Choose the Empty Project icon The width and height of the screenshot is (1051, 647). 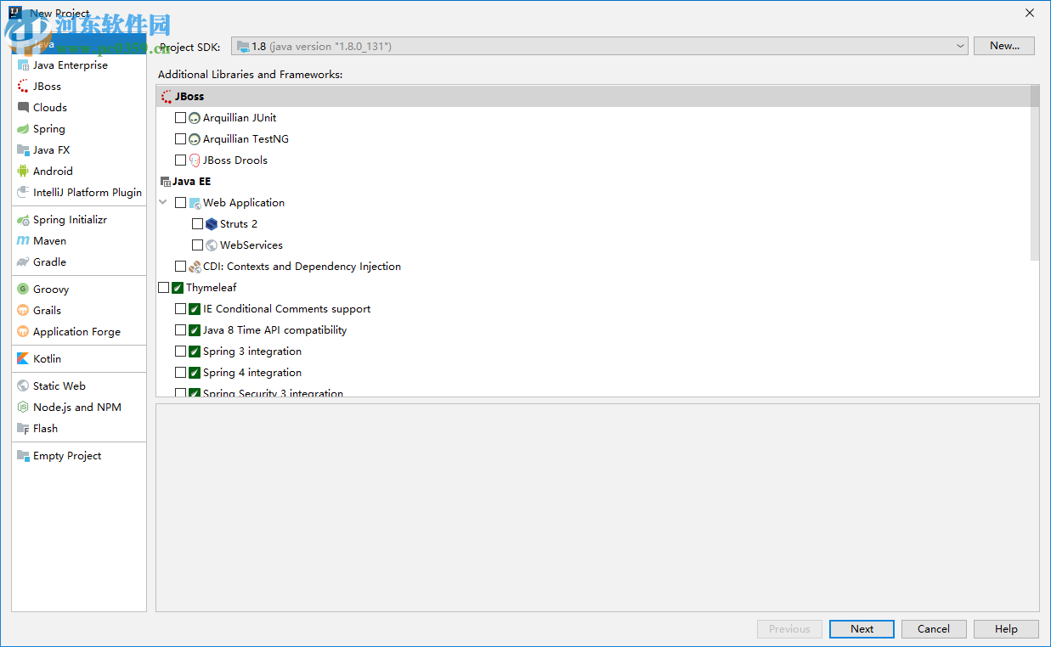point(23,456)
